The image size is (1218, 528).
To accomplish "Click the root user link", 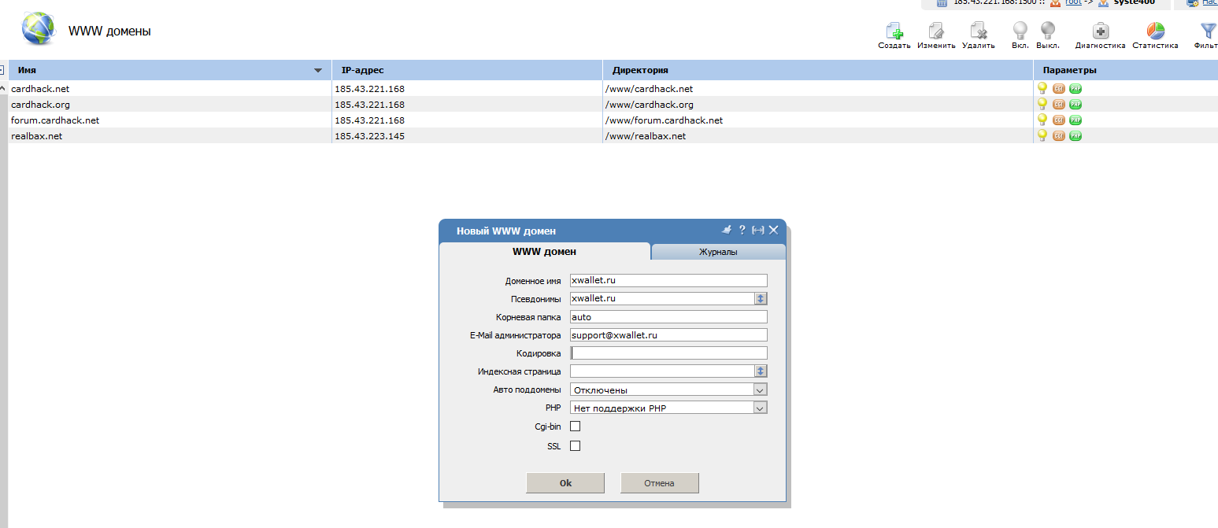I will [1073, 2].
